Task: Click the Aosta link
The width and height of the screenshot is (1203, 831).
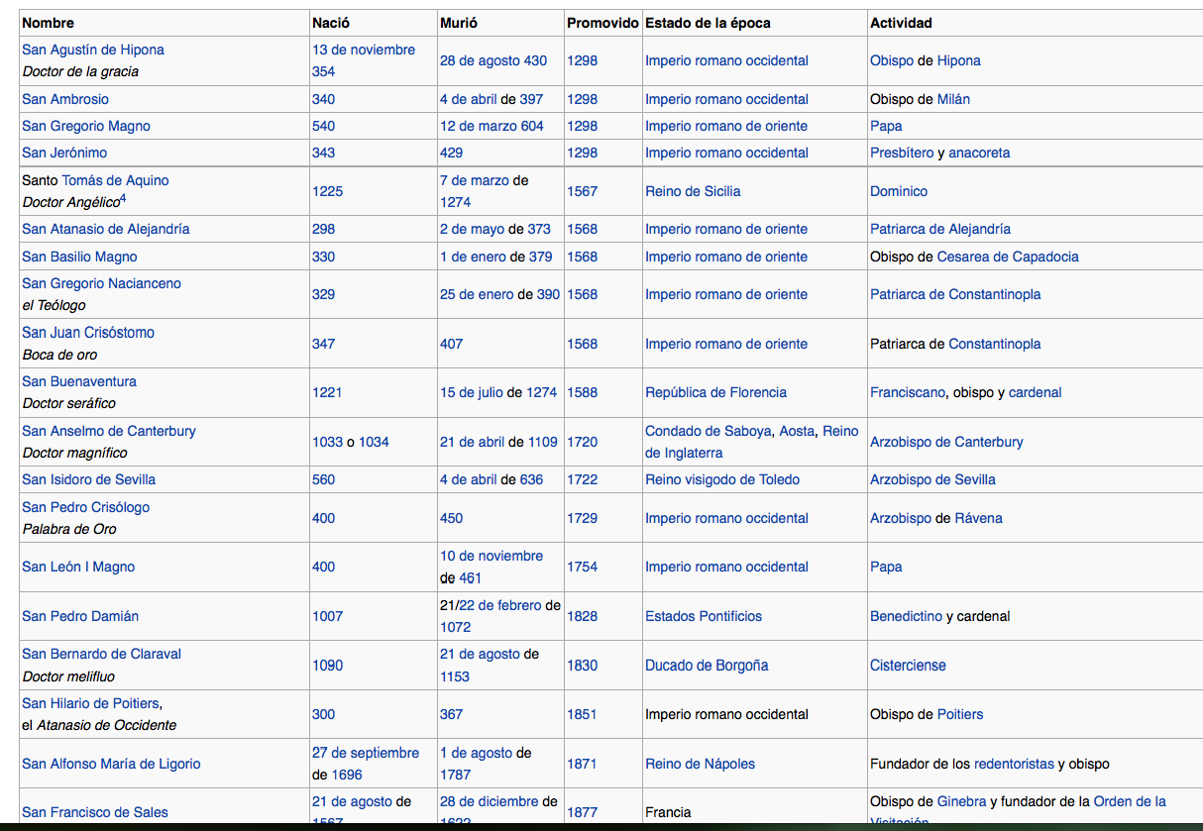Action: (x=797, y=431)
